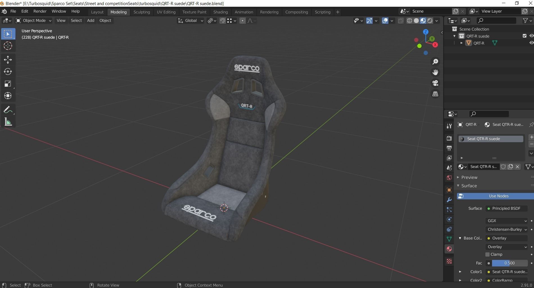Switch perspective/orthographic grid icon
Screen dimensions: 534x288
435,94
